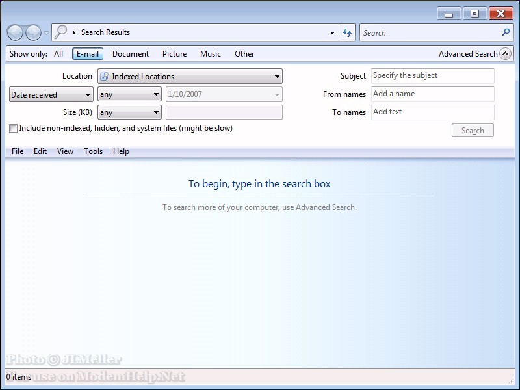Click the From names field
The image size is (520, 390).
click(x=432, y=94)
